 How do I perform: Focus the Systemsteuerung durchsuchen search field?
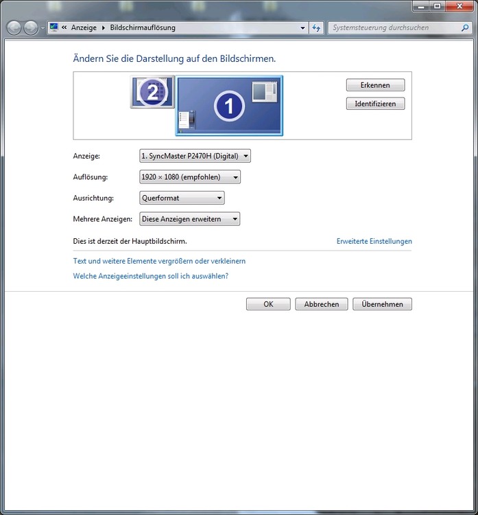click(x=395, y=28)
